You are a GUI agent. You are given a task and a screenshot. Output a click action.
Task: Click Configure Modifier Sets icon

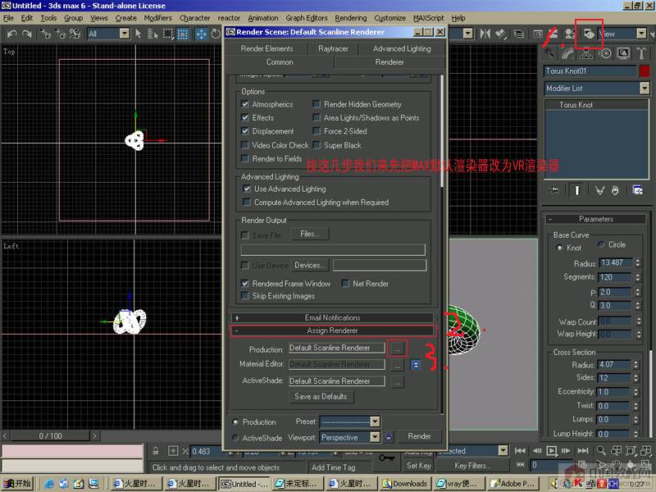point(637,190)
